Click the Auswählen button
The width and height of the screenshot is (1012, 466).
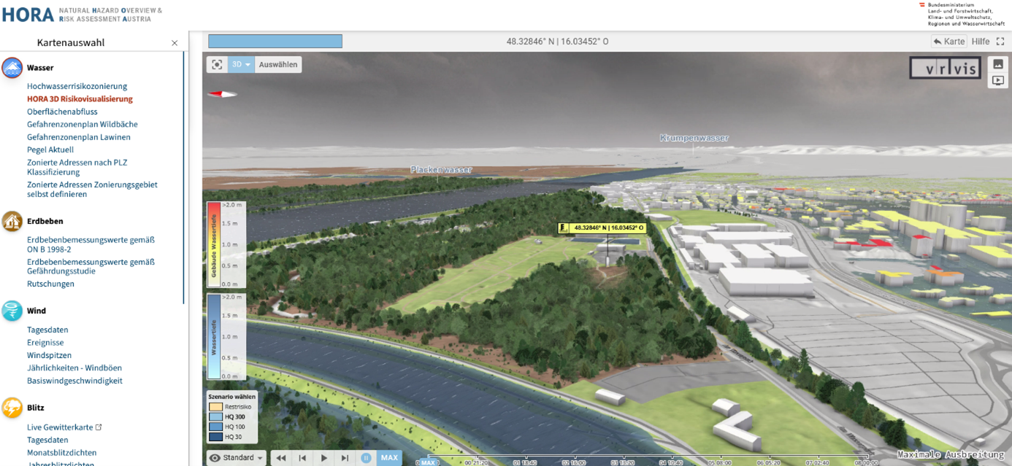point(278,64)
